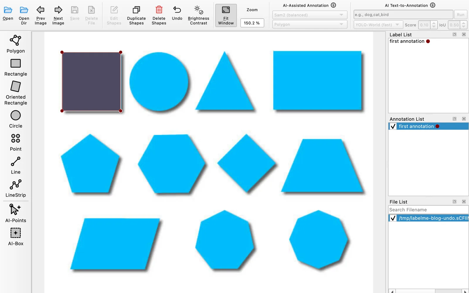Click the text prompt field for AI annotation
The height and width of the screenshot is (293, 469).
pos(403,14)
